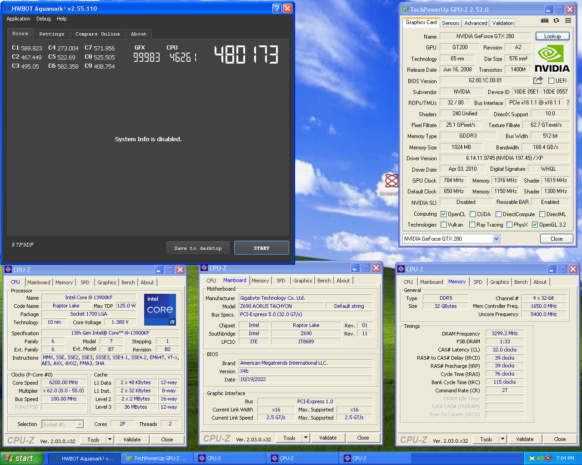Click Validate in CPU-Z Memory window
Image resolution: width=582 pixels, height=465 pixels.
[525, 439]
